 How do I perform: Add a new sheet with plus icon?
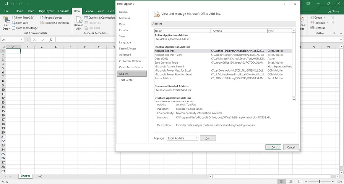pyautogui.click(x=40, y=176)
